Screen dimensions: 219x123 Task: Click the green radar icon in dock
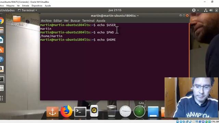pyautogui.click(x=139, y=111)
